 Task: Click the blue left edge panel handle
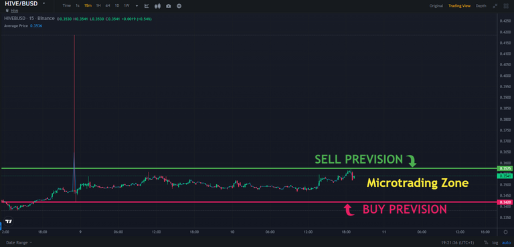(1, 226)
